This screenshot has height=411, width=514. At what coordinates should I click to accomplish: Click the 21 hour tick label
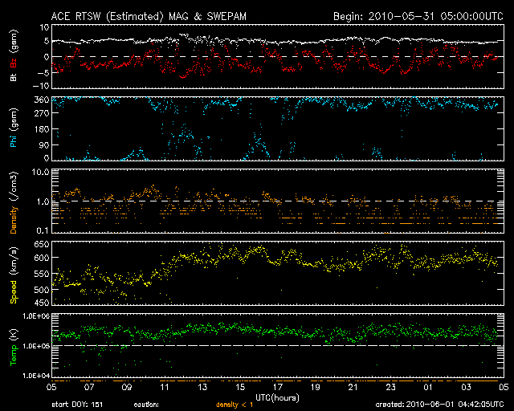[x=353, y=387]
